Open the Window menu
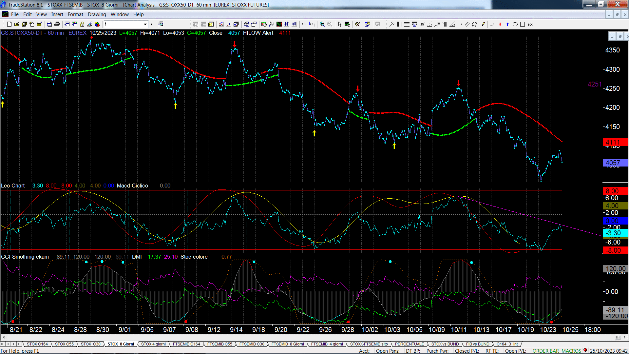This screenshot has width=629, height=354. (120, 14)
